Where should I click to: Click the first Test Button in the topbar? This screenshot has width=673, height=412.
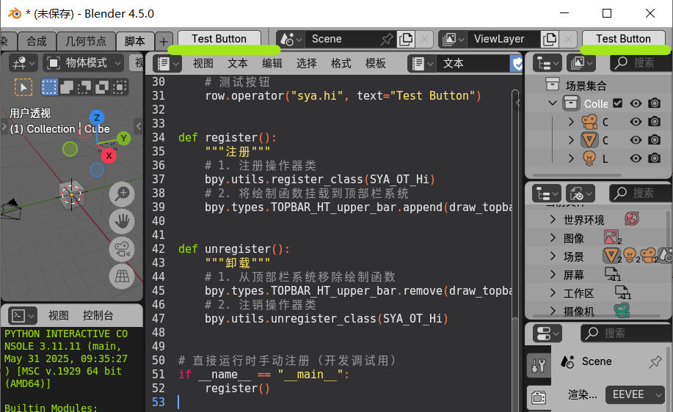219,39
